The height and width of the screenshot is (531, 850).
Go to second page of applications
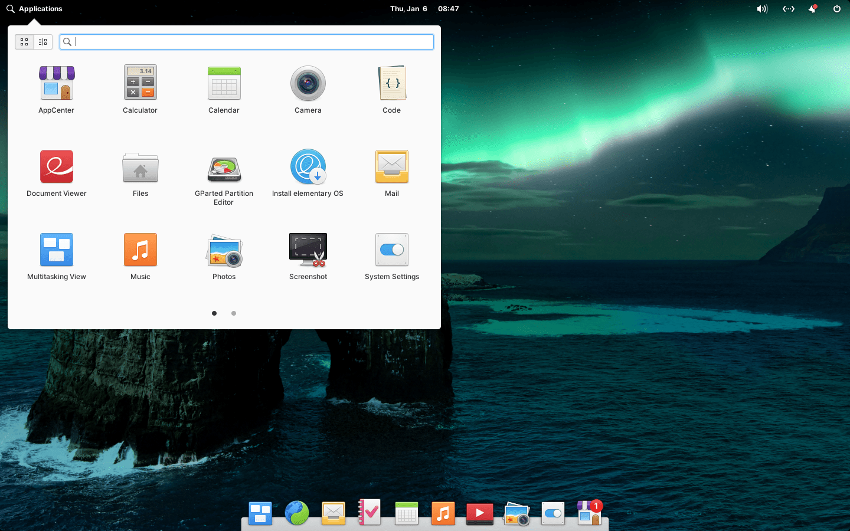click(x=234, y=313)
